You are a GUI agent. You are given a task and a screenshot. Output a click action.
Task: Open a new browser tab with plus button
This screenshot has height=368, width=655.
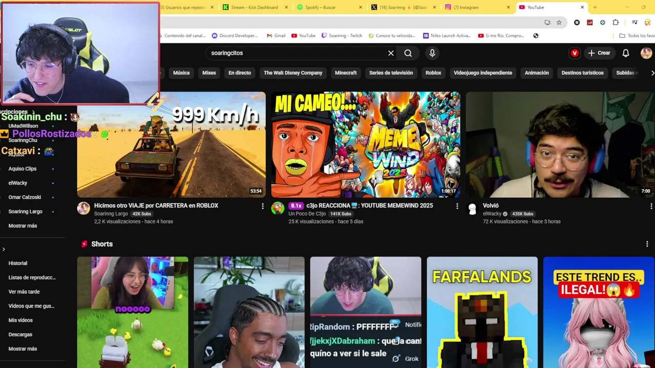pos(595,7)
